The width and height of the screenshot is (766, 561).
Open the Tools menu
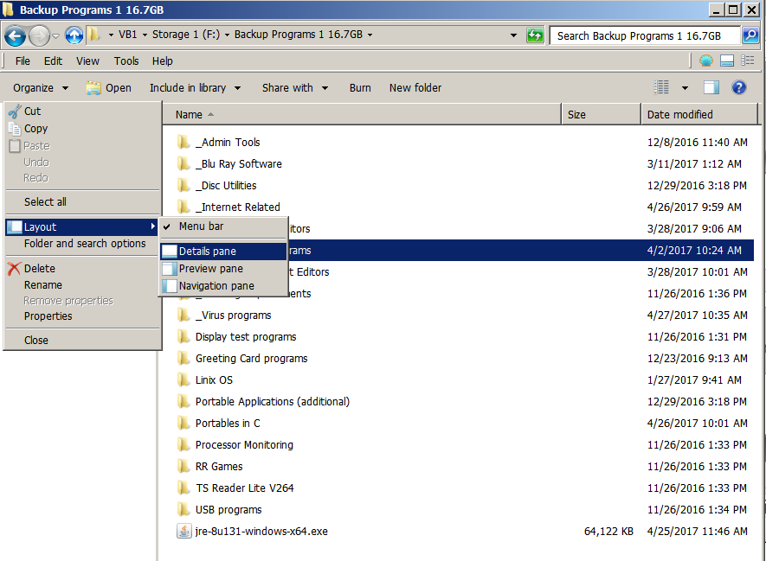click(x=126, y=61)
